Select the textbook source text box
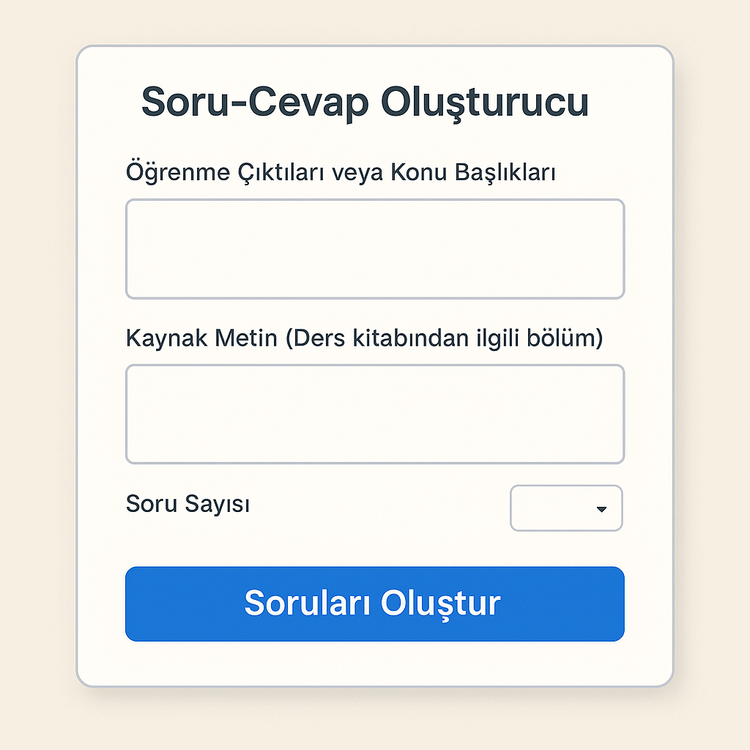The width and height of the screenshot is (750, 750). coord(374,414)
